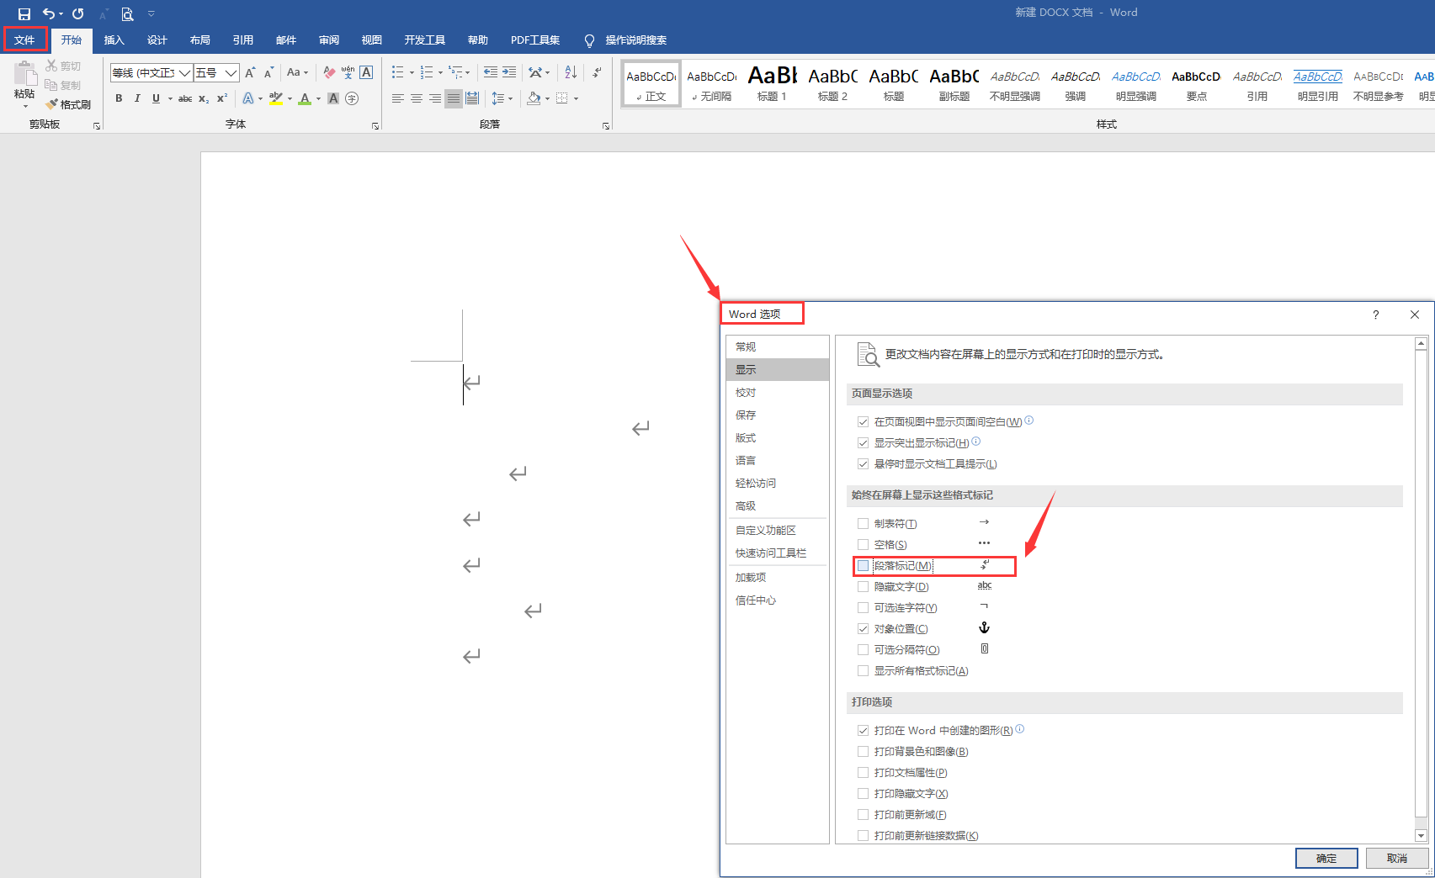Center align the text
This screenshot has width=1435, height=878.
[x=417, y=98]
